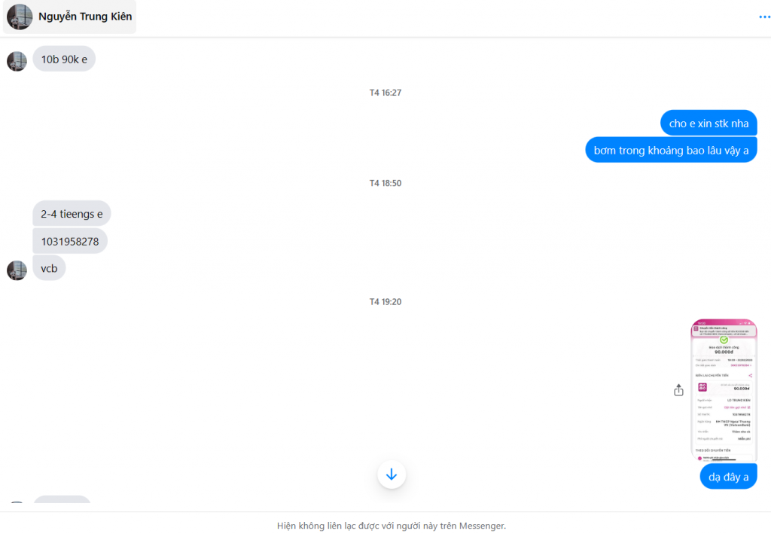This screenshot has height=534, width=771.
Task: Click the partially hidden message bubble at bottom
Action: tap(62, 500)
